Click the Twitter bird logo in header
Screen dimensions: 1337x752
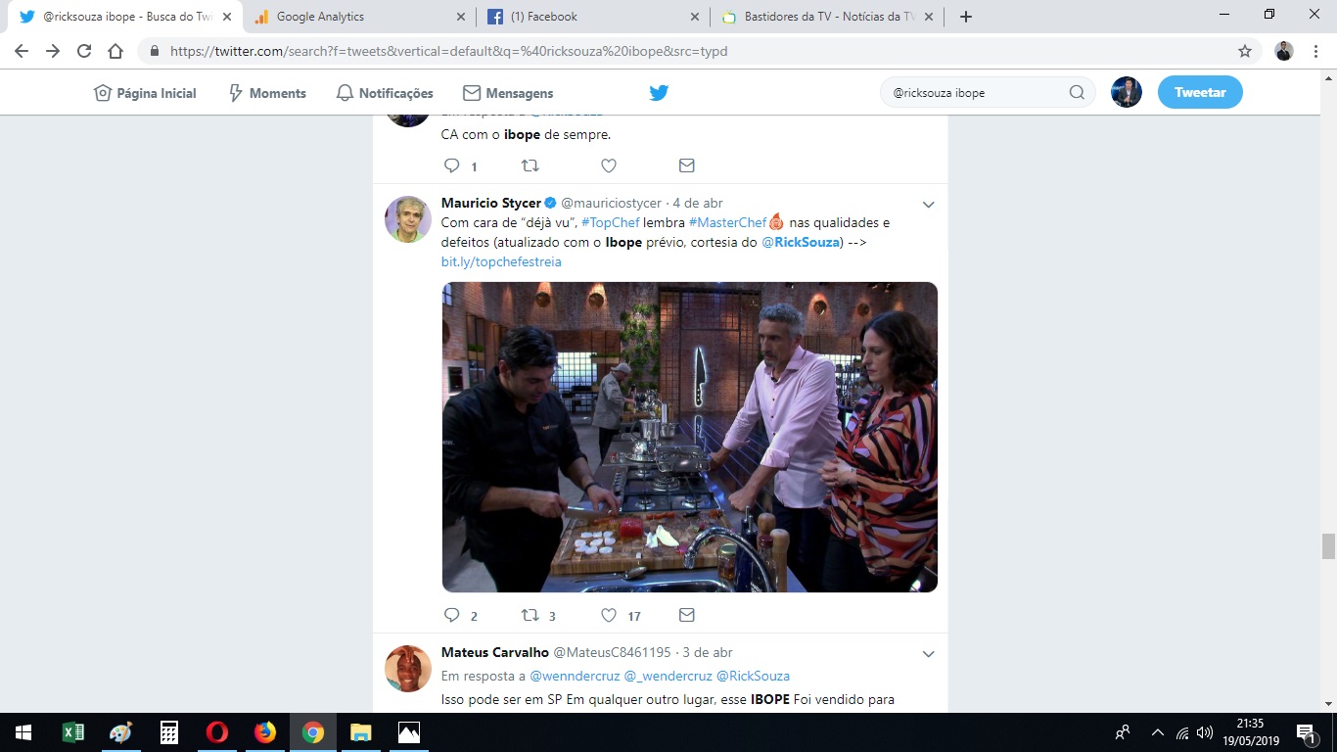pyautogui.click(x=659, y=93)
